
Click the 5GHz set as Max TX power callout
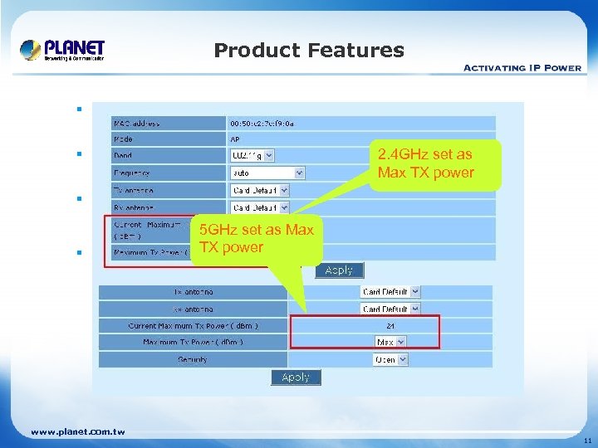click(x=257, y=239)
